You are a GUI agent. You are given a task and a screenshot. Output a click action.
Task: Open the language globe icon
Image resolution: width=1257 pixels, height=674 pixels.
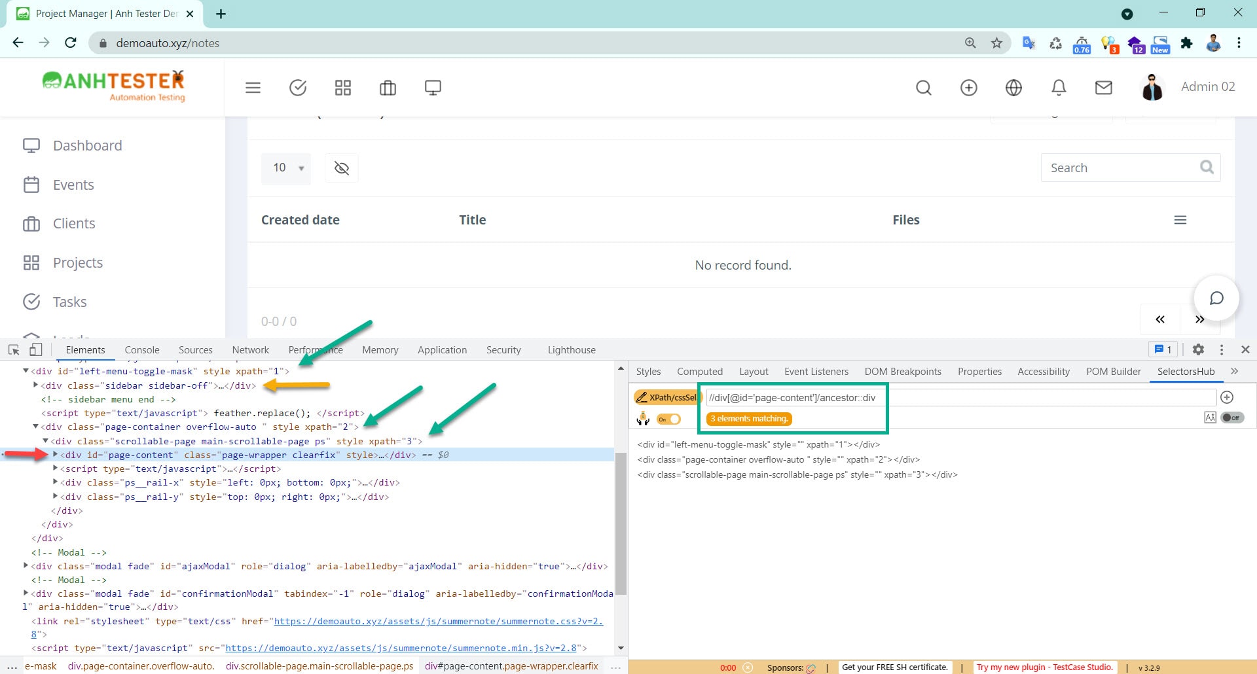[x=1013, y=88]
